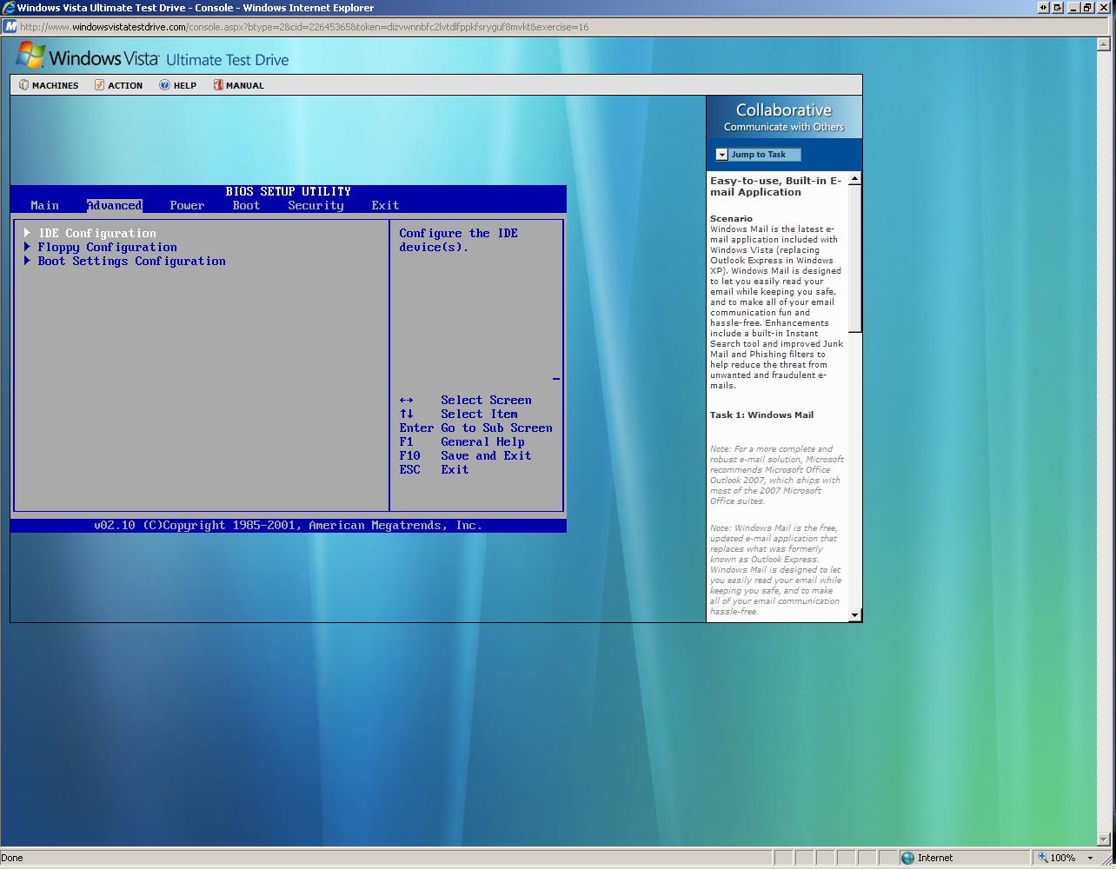Viewport: 1116px width, 869px height.
Task: Click the 'F10 Save and Exit' hint
Action: point(465,455)
